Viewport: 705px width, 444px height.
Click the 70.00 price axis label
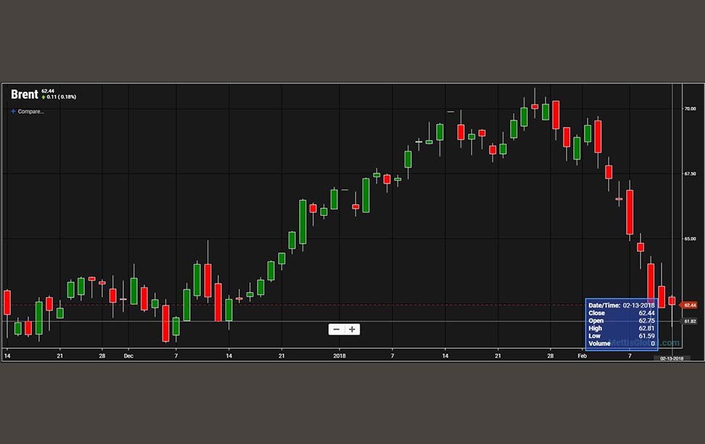[x=690, y=108]
